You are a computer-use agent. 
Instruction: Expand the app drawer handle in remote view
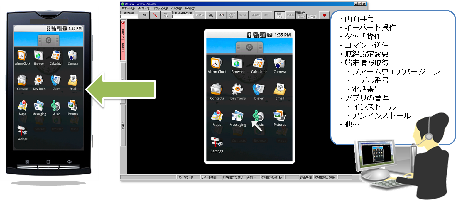pyautogui.click(x=249, y=47)
